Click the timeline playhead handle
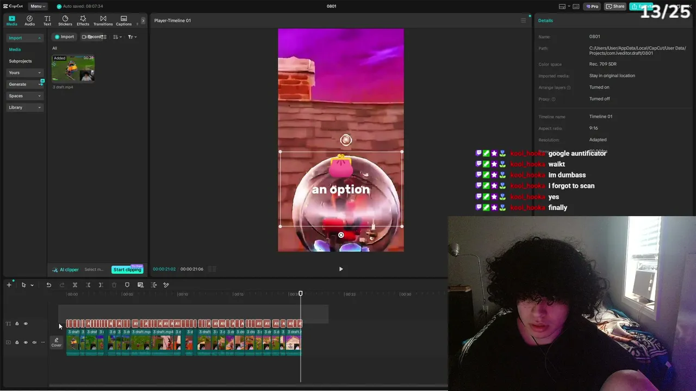The width and height of the screenshot is (696, 391). click(301, 294)
